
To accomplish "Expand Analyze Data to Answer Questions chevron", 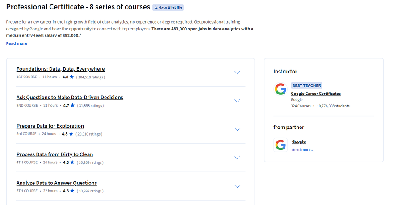I will (x=237, y=187).
